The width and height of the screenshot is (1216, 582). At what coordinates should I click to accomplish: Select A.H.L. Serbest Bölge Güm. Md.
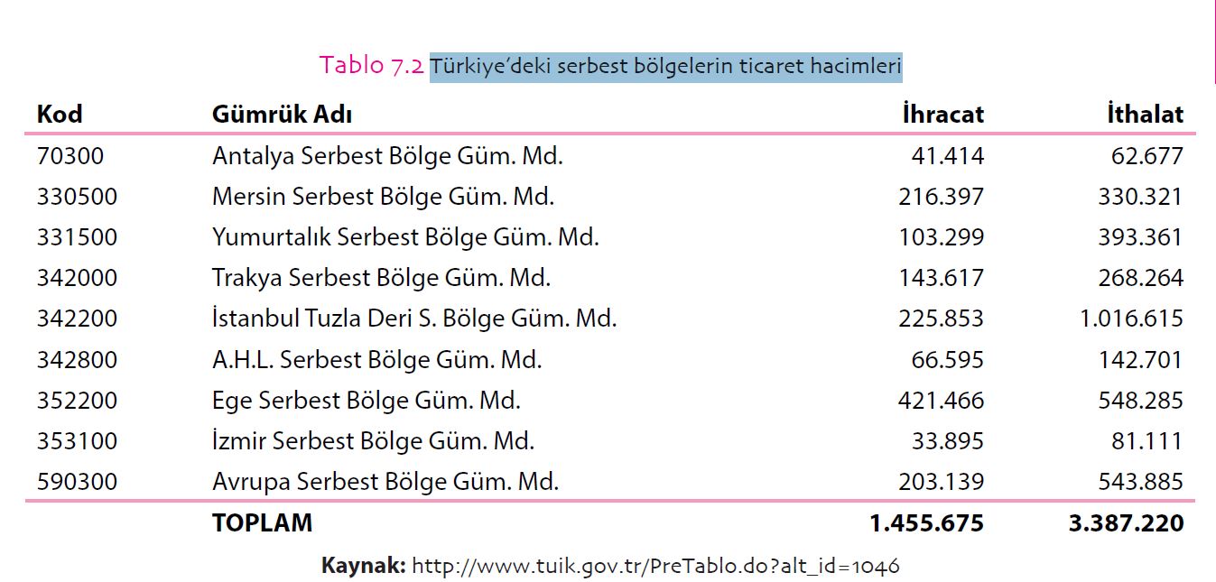tap(376, 360)
